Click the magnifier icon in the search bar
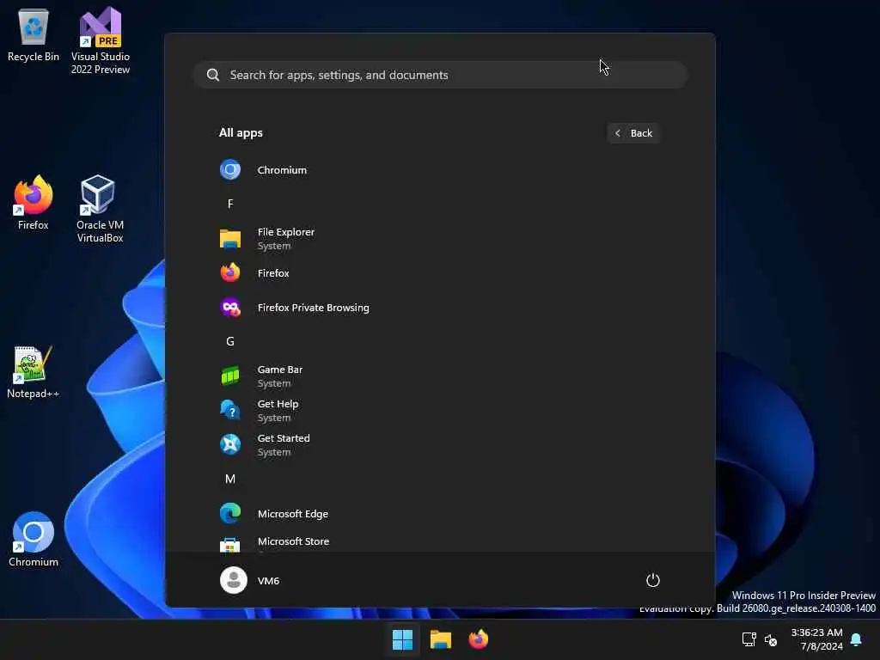Viewport: 880px width, 660px height. [213, 75]
